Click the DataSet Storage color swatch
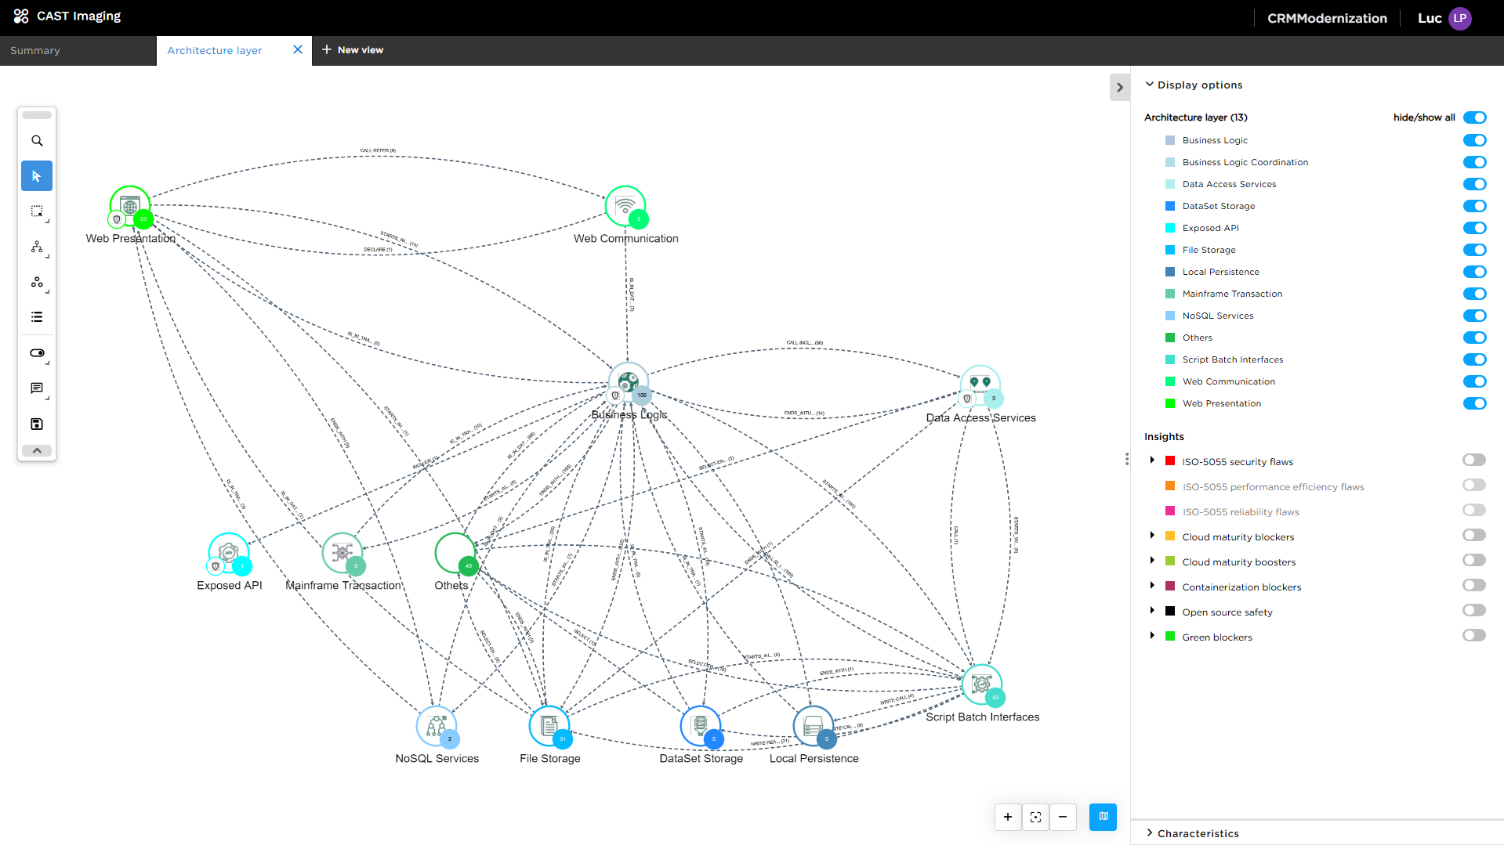Viewport: 1504px width, 845px height. (1170, 206)
